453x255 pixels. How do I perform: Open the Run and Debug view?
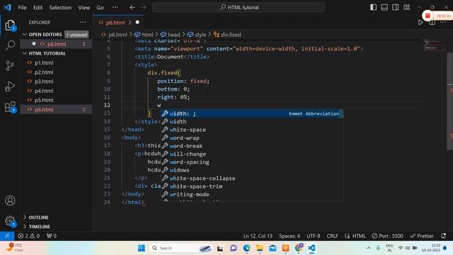click(x=10, y=86)
